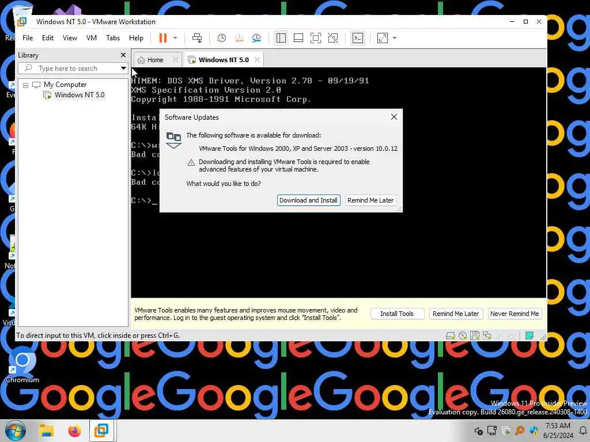
Task: Click the CD/DVD drive status icon
Action: tap(463, 336)
